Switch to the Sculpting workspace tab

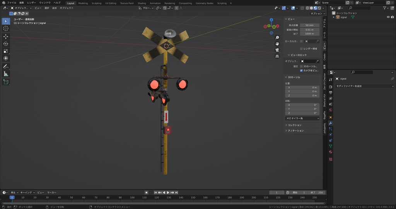pyautogui.click(x=96, y=3)
